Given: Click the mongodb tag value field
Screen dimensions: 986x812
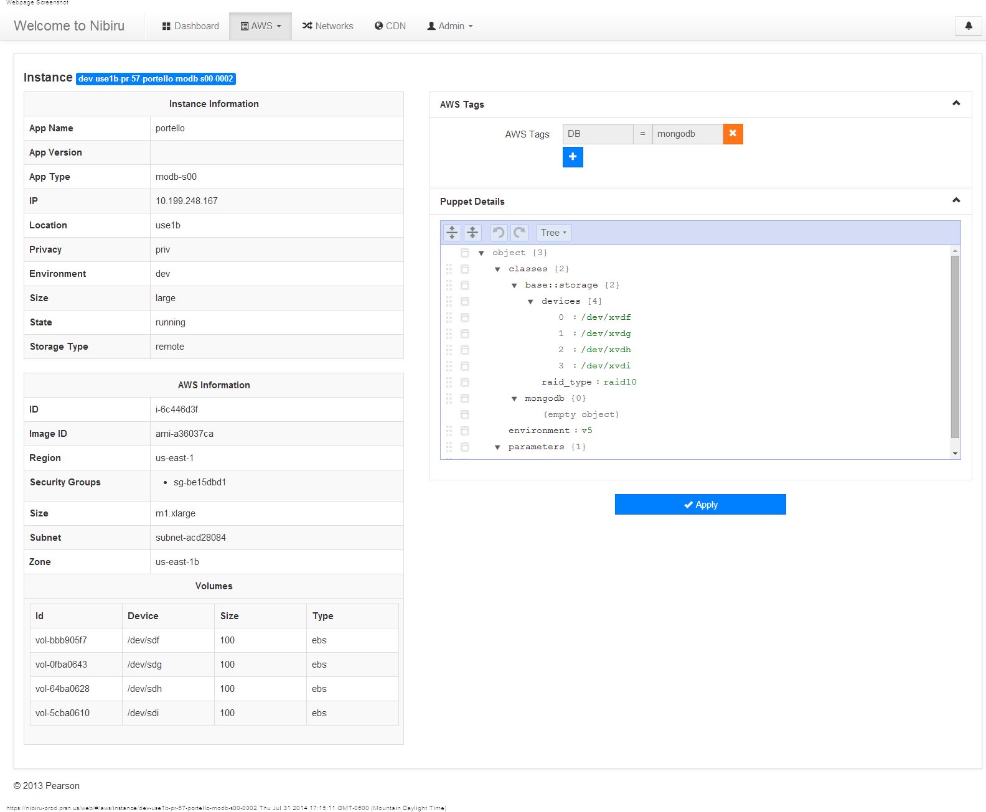Looking at the screenshot, I should click(687, 134).
